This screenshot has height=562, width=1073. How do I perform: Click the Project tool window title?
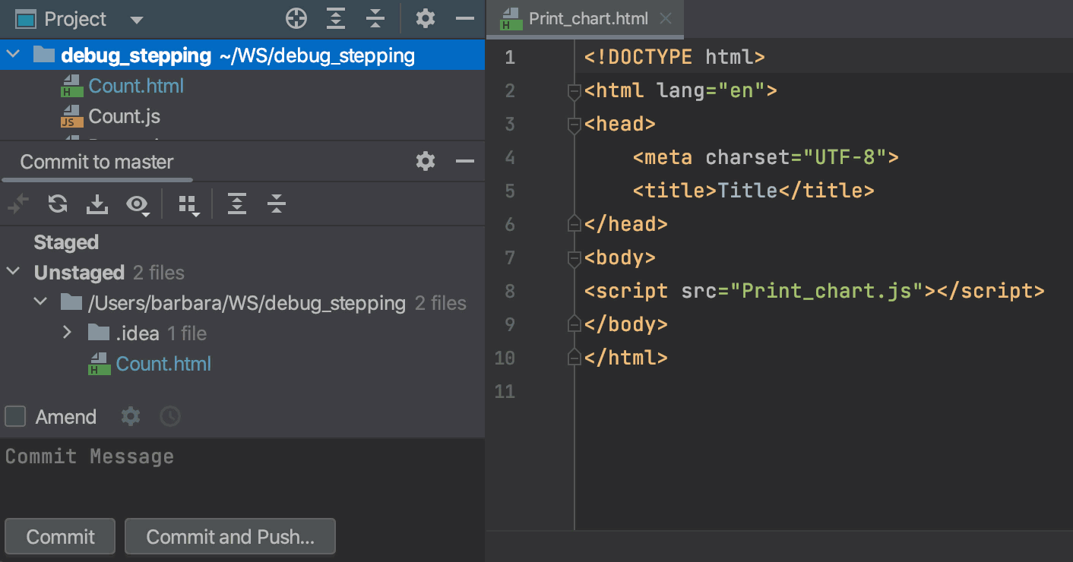pyautogui.click(x=75, y=19)
